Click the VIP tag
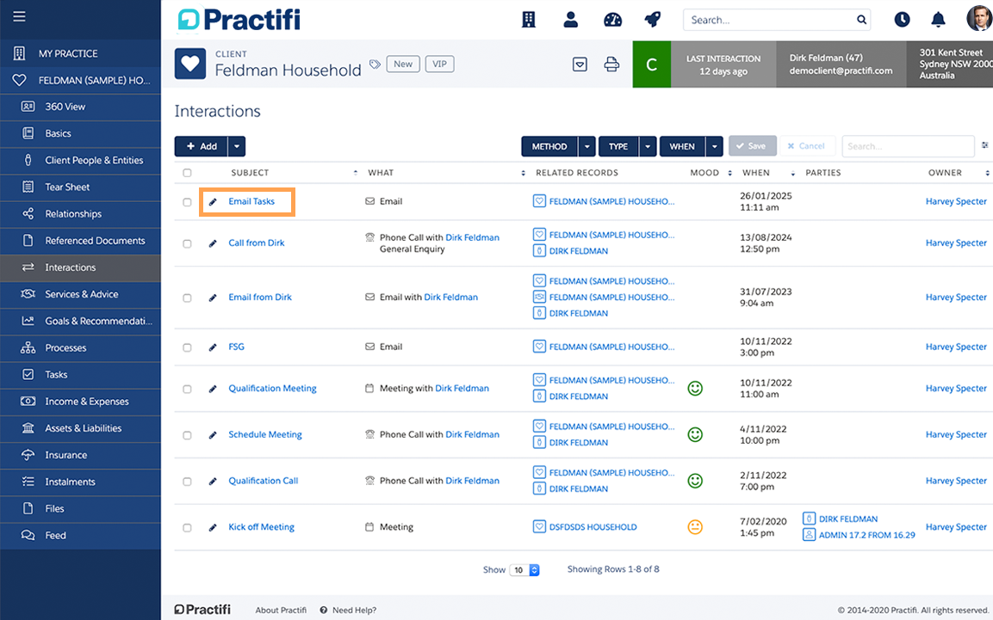Screen dimensions: 993x620 tap(439, 64)
